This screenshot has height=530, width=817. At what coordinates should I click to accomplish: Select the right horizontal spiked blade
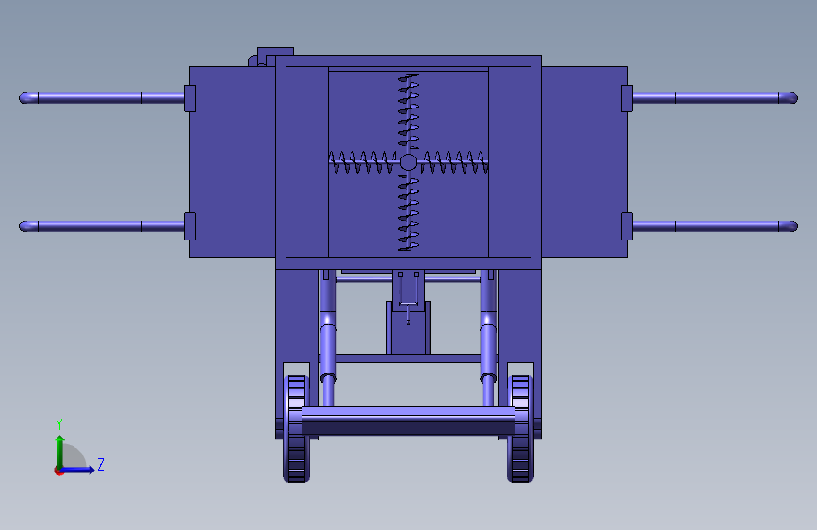coord(454,162)
